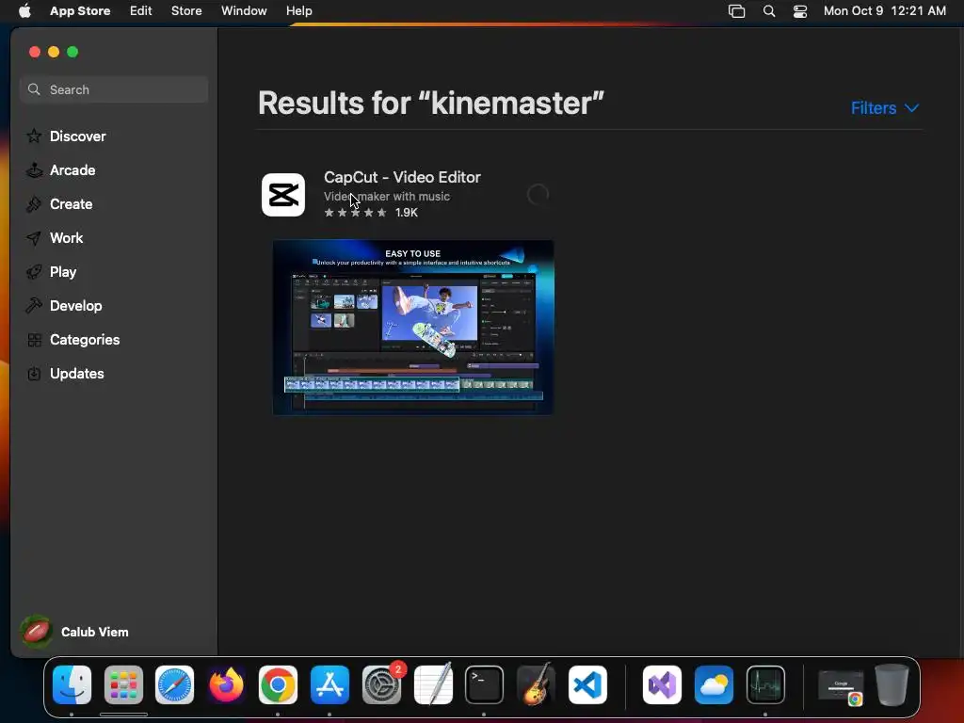Click the loading spinner beside CapCut
Viewport: 964px width, 723px height.
[x=538, y=194]
